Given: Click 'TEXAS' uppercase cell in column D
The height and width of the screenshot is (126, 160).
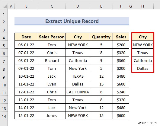Looking at the screenshot, I should tap(78, 76).
